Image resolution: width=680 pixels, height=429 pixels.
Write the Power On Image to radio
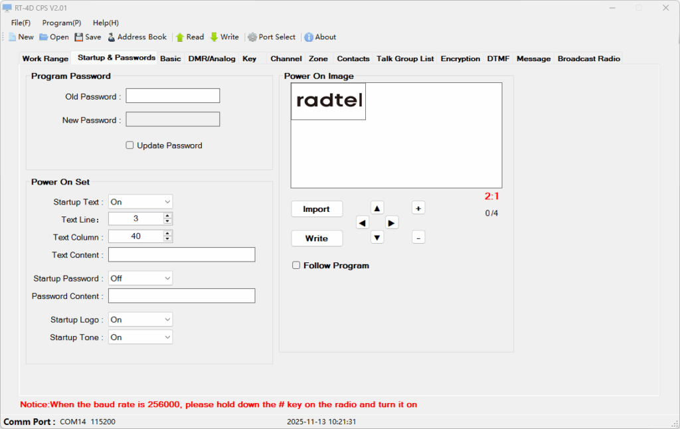pos(317,238)
